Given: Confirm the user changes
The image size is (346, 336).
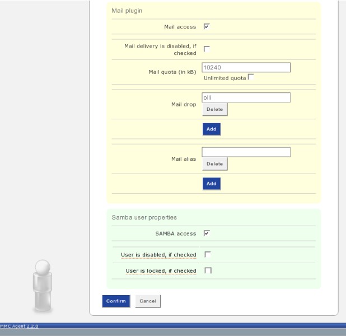Looking at the screenshot, I should pyautogui.click(x=116, y=301).
